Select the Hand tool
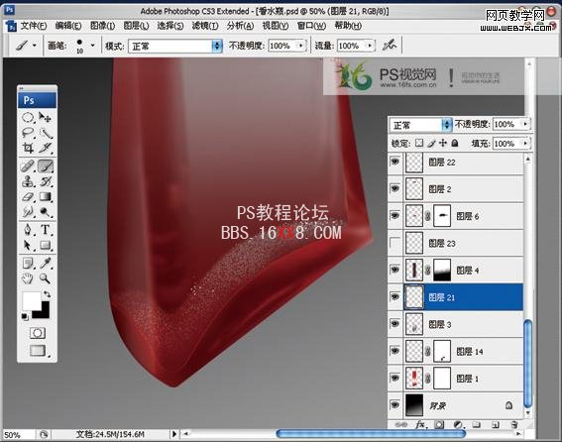Viewport: 562px width, 442px height. [28, 278]
